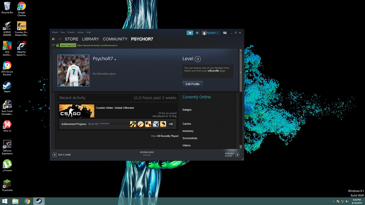Open the inbox envelope icon

coord(197,33)
